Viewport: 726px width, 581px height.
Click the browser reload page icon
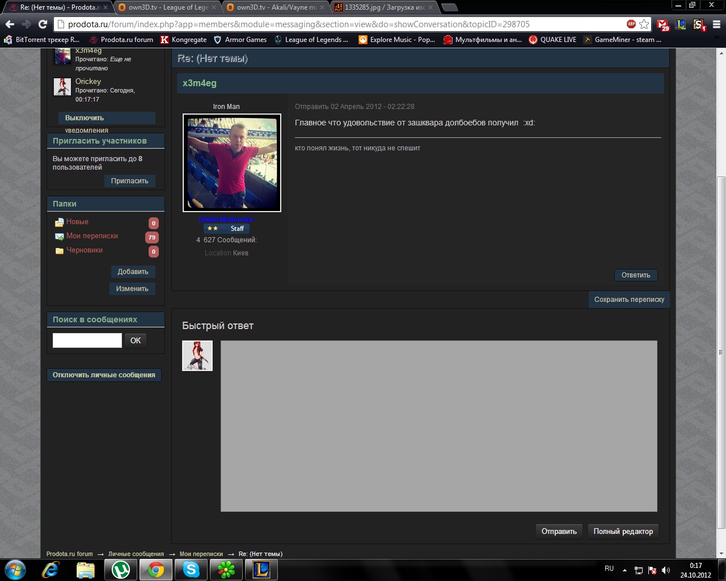point(43,24)
